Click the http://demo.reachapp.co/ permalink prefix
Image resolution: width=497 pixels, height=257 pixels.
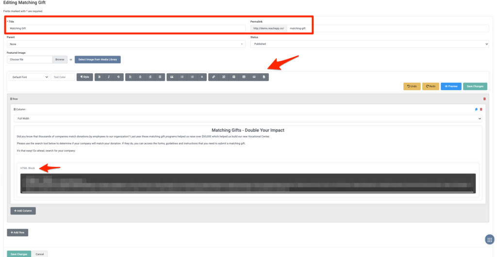(x=269, y=29)
